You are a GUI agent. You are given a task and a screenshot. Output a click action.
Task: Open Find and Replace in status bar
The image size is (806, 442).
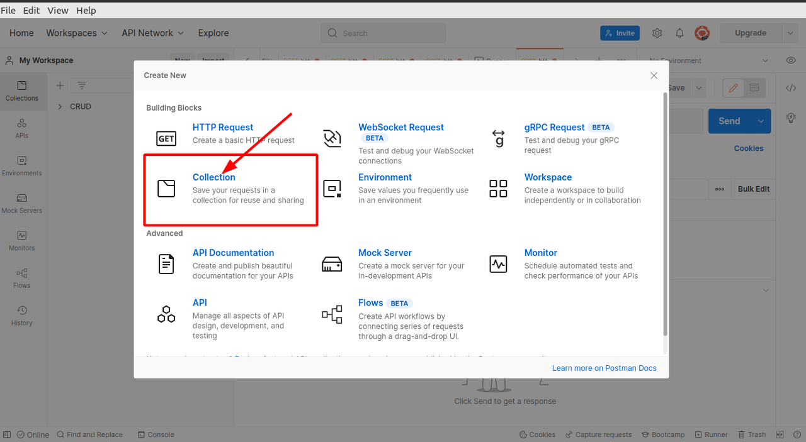coord(89,434)
